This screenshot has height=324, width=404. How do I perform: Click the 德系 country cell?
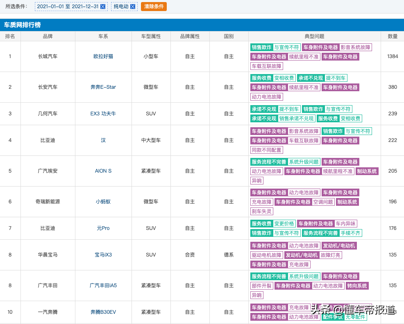(x=229, y=255)
